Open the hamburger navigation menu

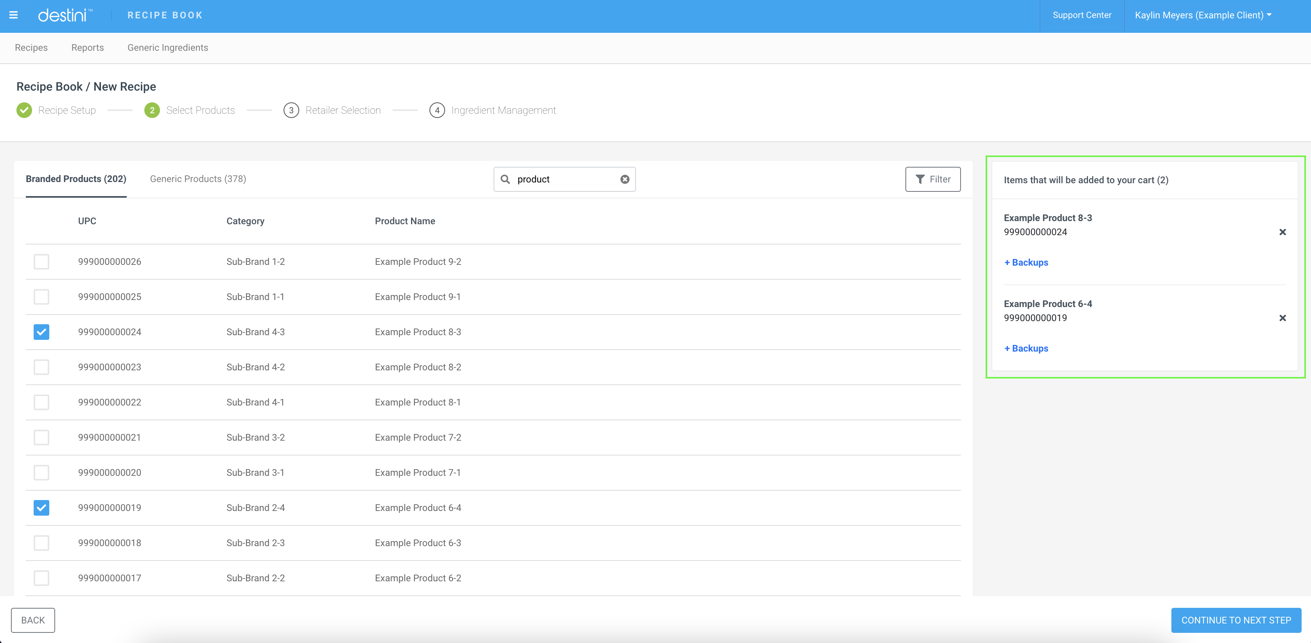pos(14,15)
